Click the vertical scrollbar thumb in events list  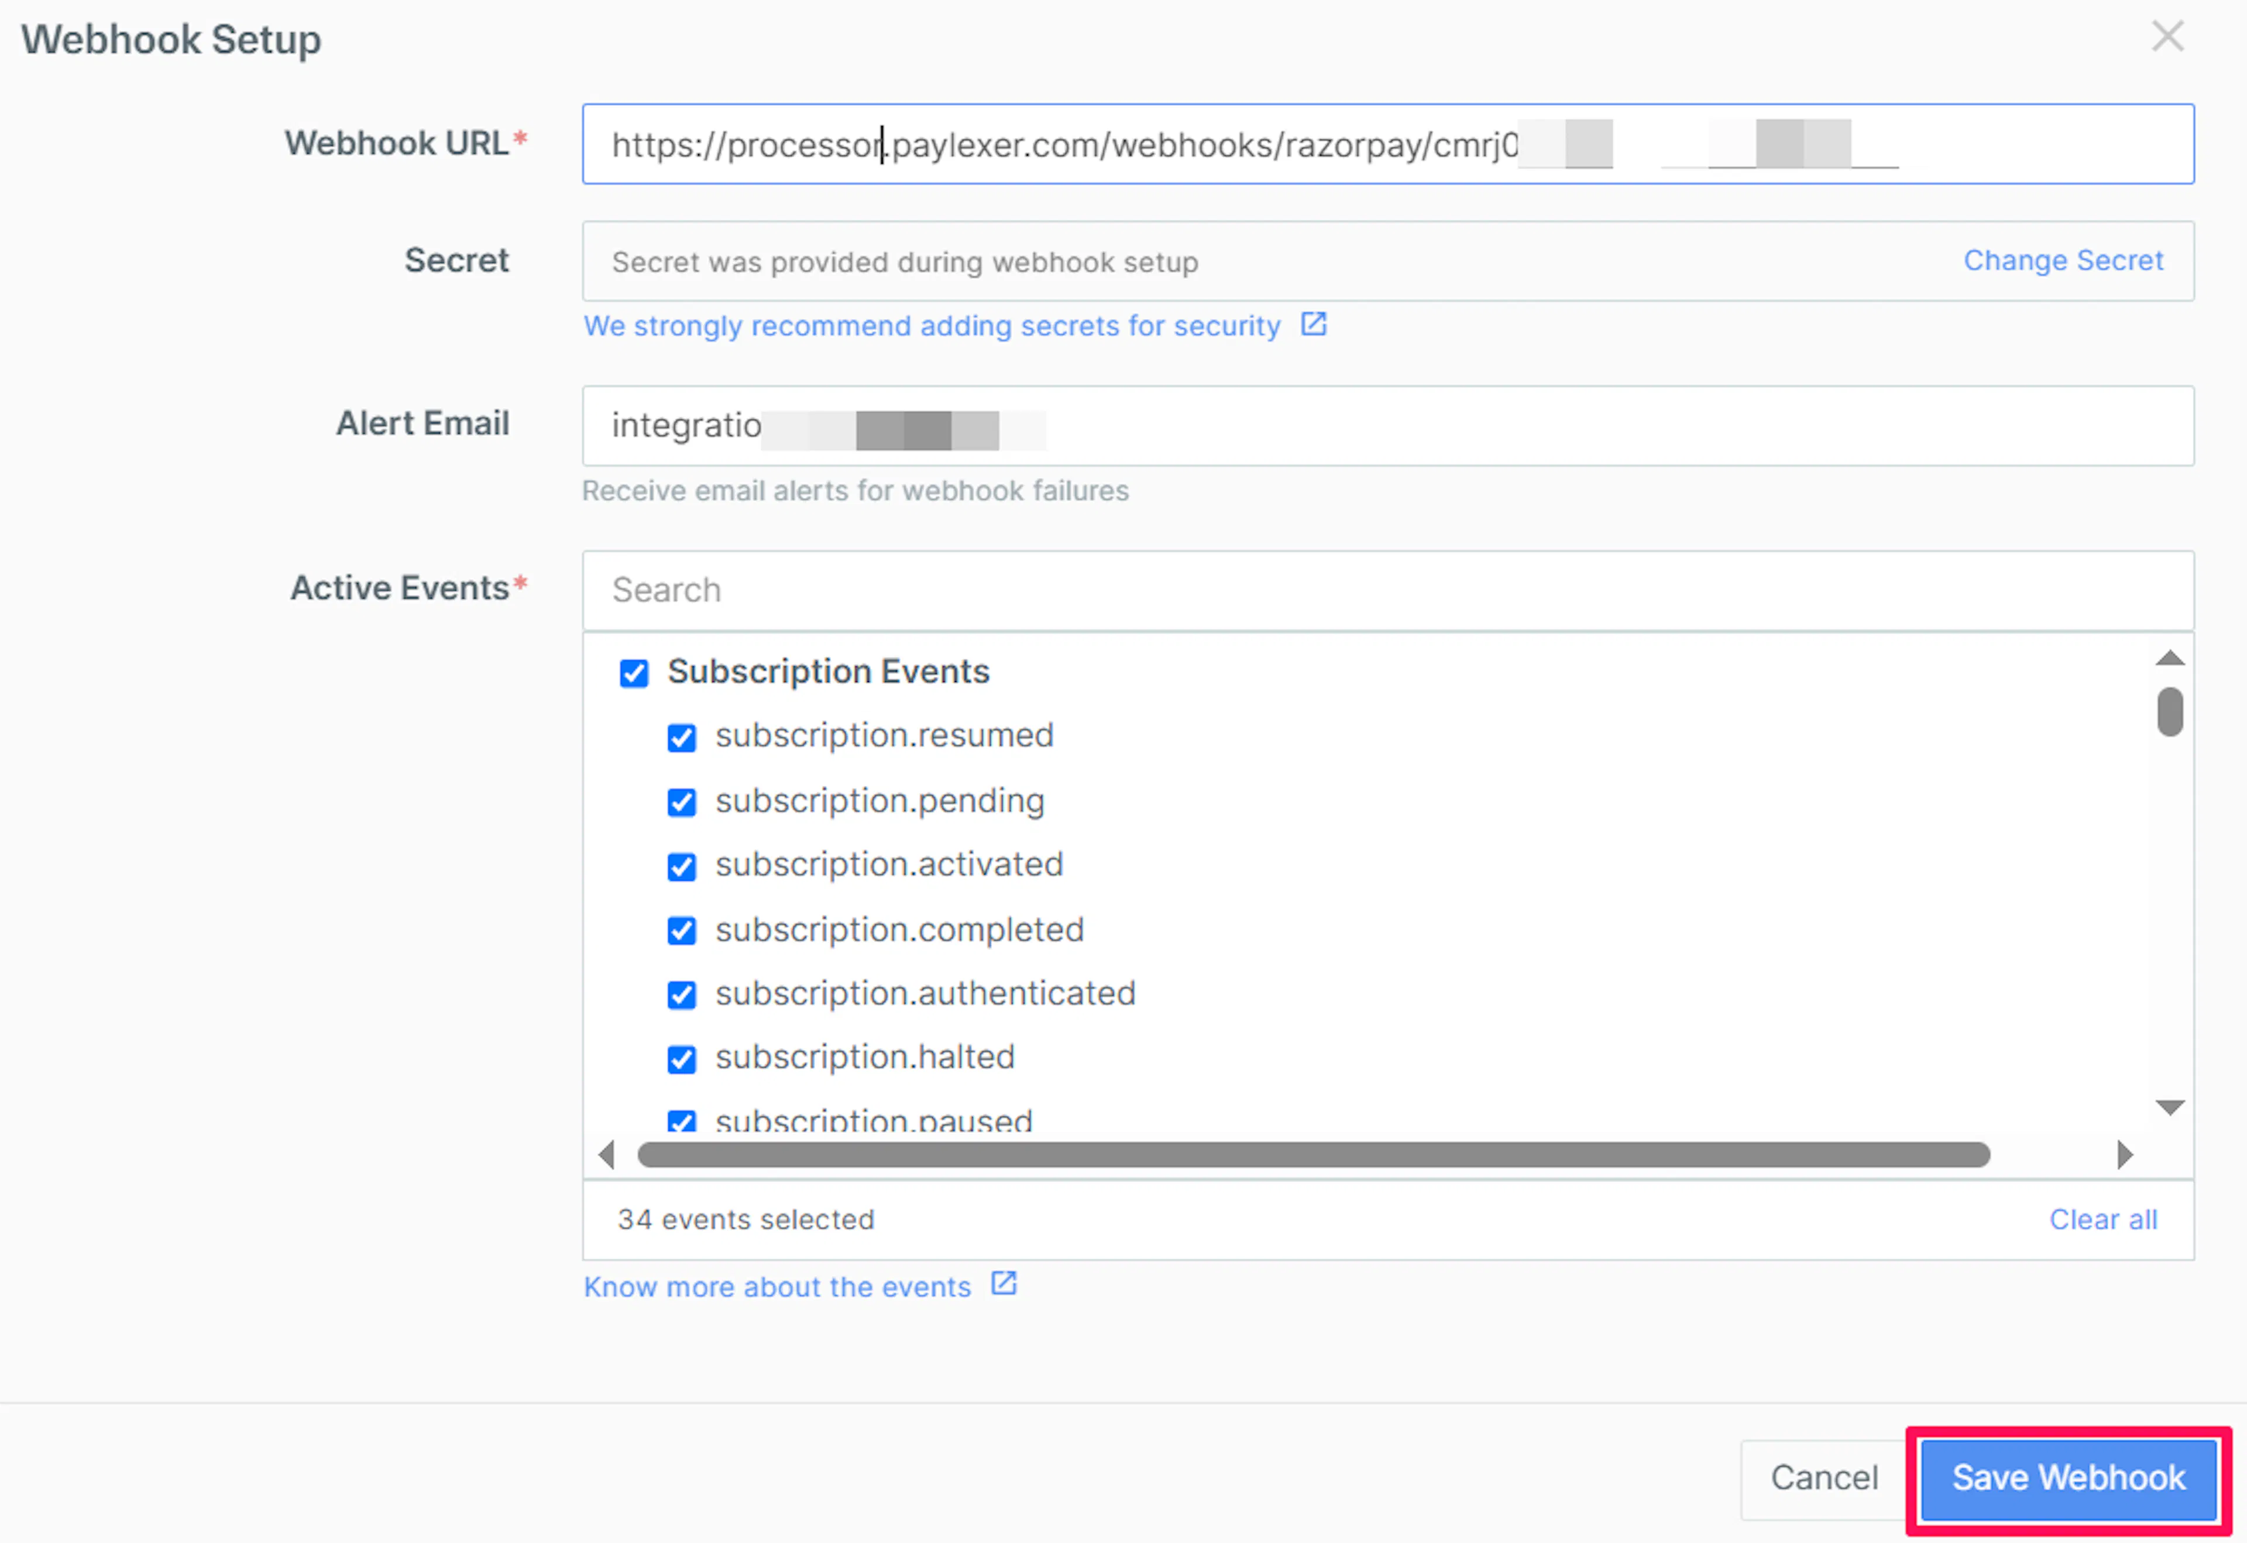pos(2170,712)
